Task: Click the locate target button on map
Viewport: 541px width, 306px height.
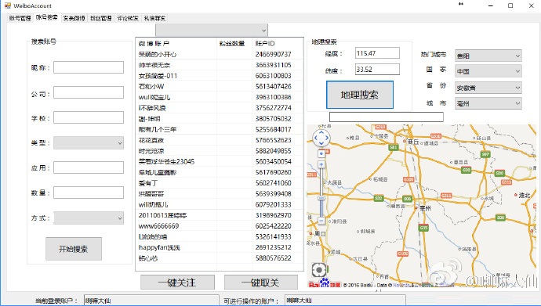Action: point(319,270)
